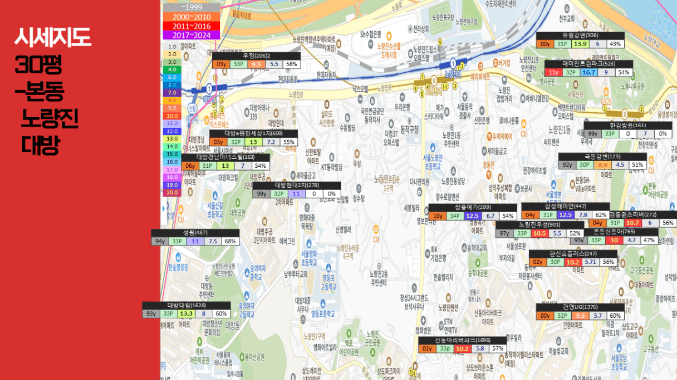
Task: Select the 건영LIG(1376) label title
Action: 580,307
